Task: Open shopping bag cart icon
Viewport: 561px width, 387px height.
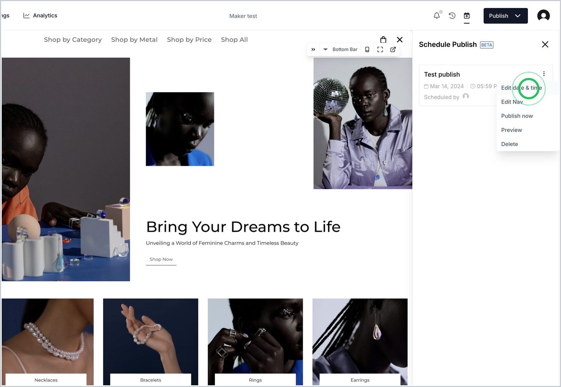Action: [x=383, y=40]
